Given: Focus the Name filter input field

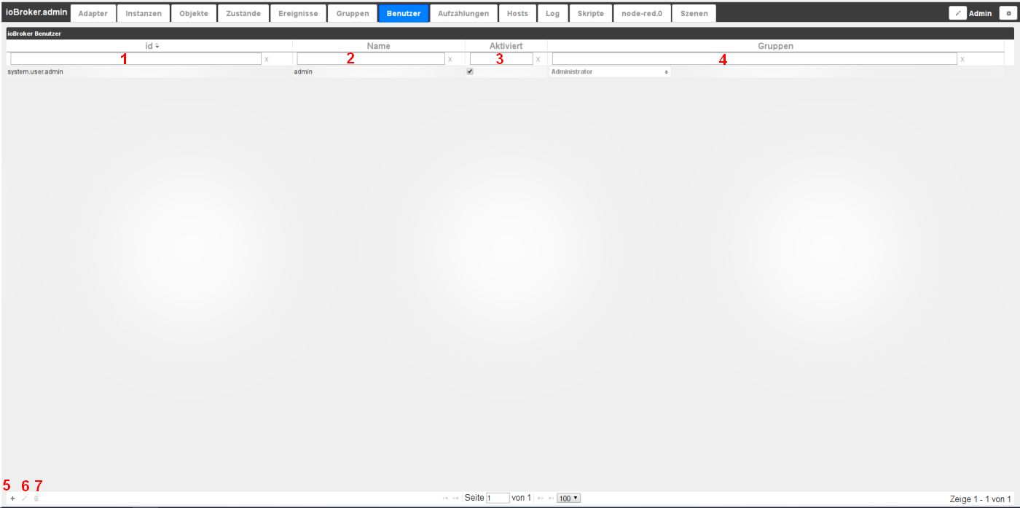Looking at the screenshot, I should pos(371,59).
